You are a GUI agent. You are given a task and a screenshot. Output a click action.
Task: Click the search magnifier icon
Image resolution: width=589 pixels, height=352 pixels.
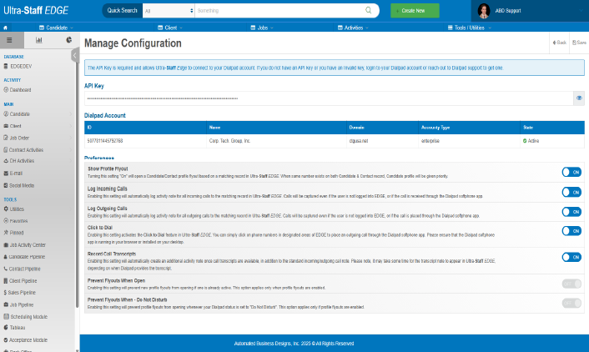[x=369, y=10]
